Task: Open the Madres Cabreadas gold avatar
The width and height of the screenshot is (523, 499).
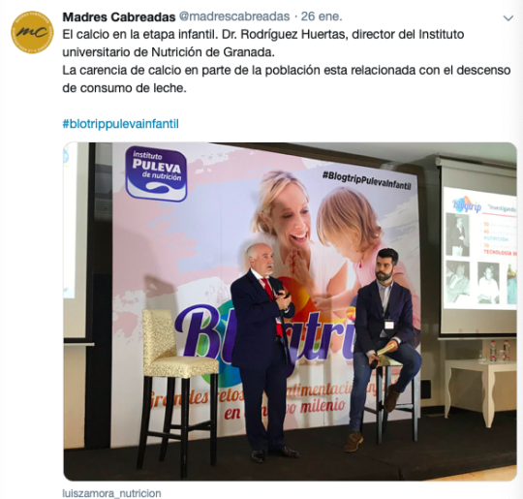Action: pyautogui.click(x=32, y=32)
